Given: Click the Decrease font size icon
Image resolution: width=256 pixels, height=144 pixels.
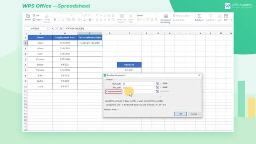Looking at the screenshot, I should (x=90, y=15).
